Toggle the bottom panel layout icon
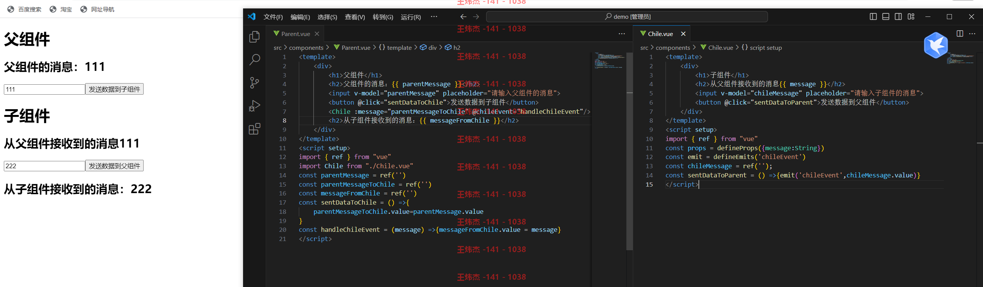 point(885,16)
